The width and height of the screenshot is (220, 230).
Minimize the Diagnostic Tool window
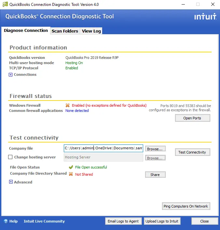pos(183,5)
